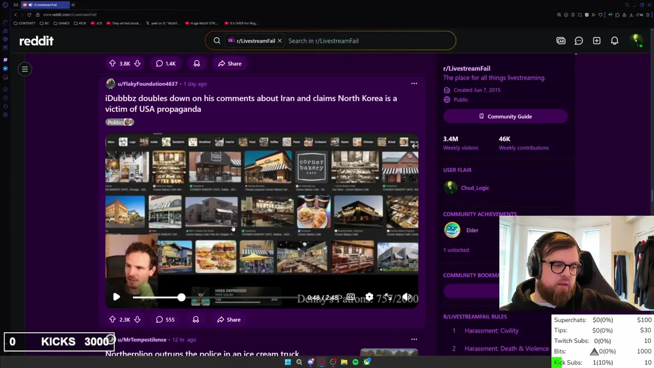Viewport: 654px width, 368px height.
Task: Open the Reddit chat icon
Action: click(x=579, y=40)
